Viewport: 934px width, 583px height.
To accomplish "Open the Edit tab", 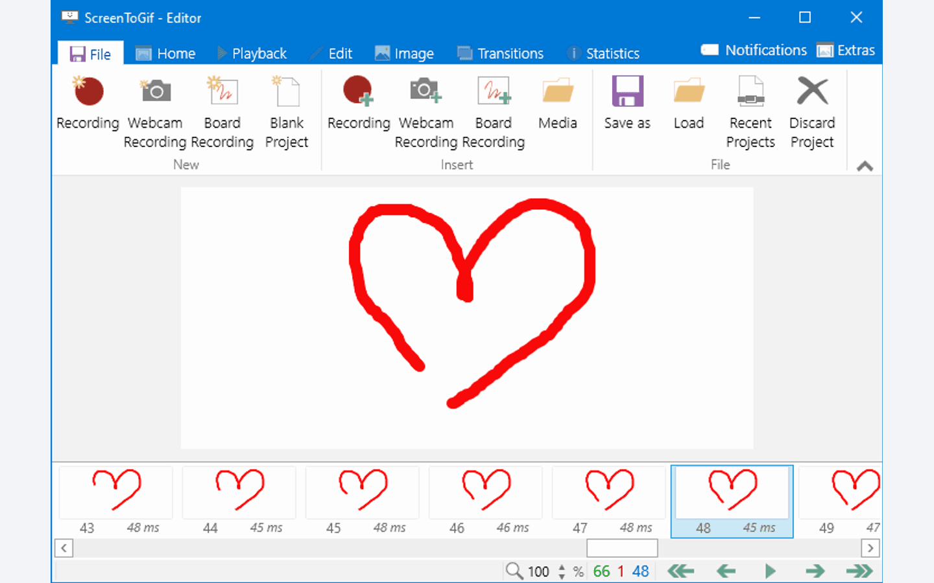I will click(x=332, y=54).
